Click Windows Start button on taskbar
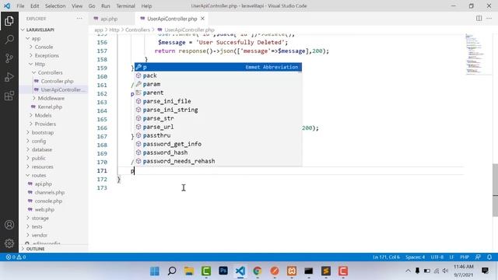This screenshot has height=280, width=498. tap(155, 271)
